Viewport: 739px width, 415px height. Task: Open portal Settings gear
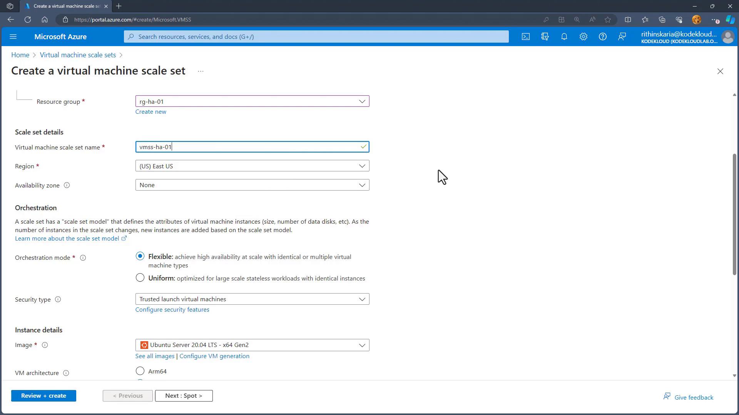(x=584, y=37)
